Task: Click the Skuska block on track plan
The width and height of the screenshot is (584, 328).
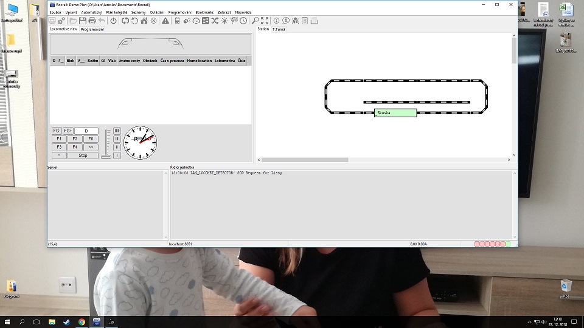Action: point(395,113)
